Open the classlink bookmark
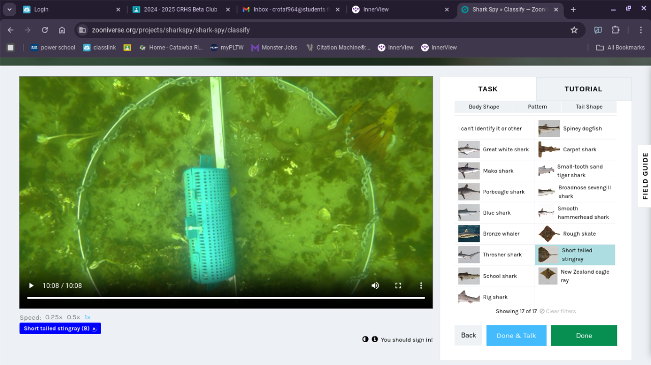Viewport: 651px width, 365px height. [x=100, y=48]
